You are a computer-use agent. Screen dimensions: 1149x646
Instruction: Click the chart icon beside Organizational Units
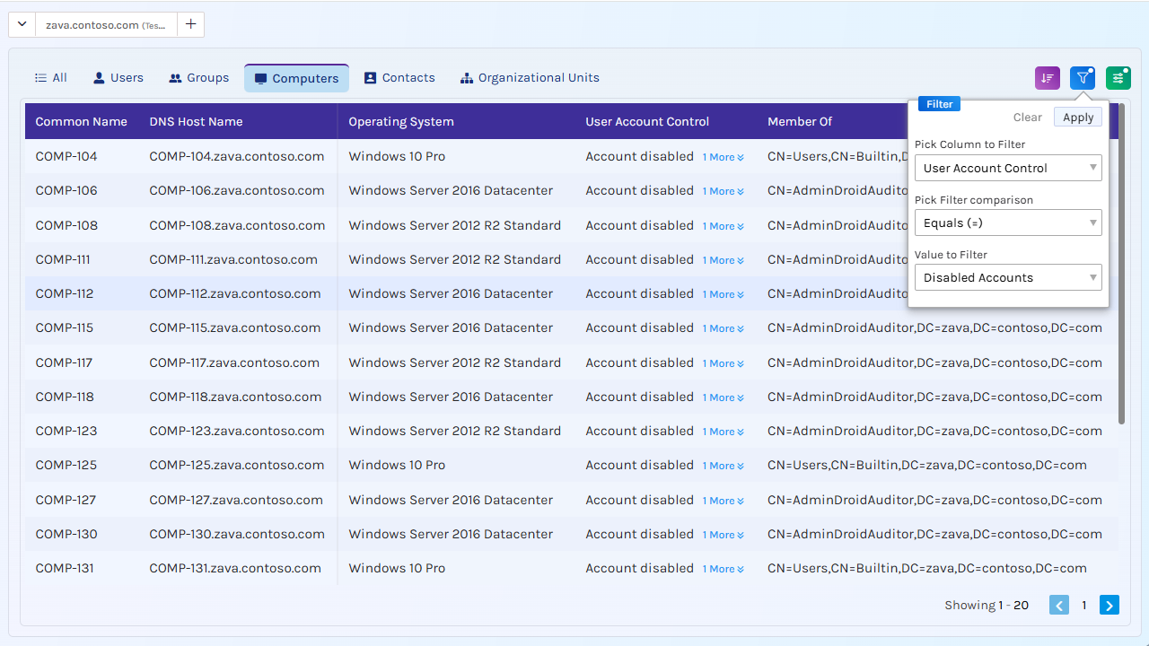pyautogui.click(x=466, y=77)
